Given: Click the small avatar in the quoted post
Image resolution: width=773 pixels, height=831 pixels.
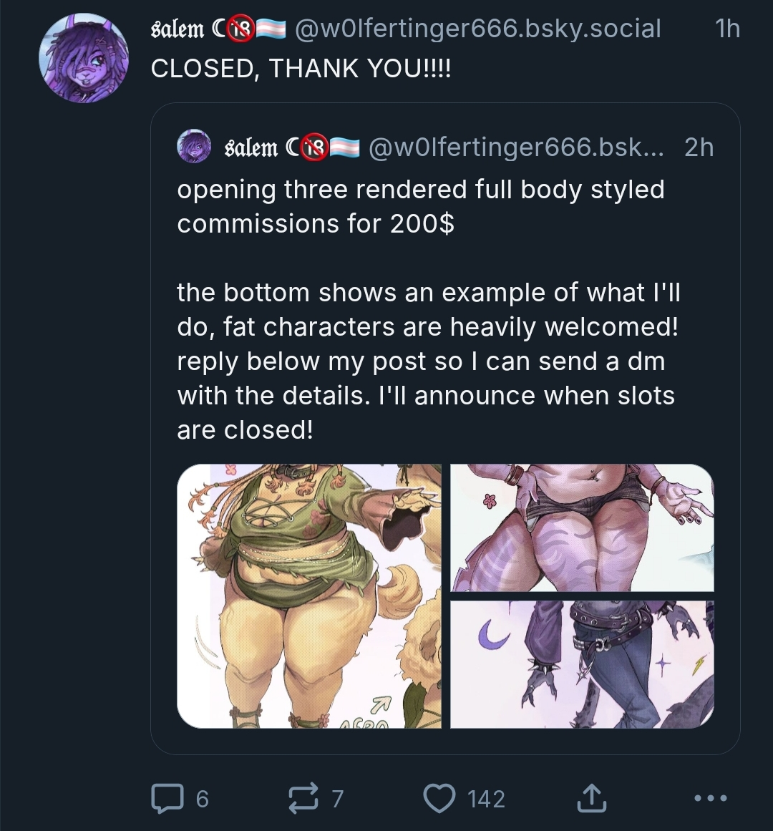Looking at the screenshot, I should point(194,147).
